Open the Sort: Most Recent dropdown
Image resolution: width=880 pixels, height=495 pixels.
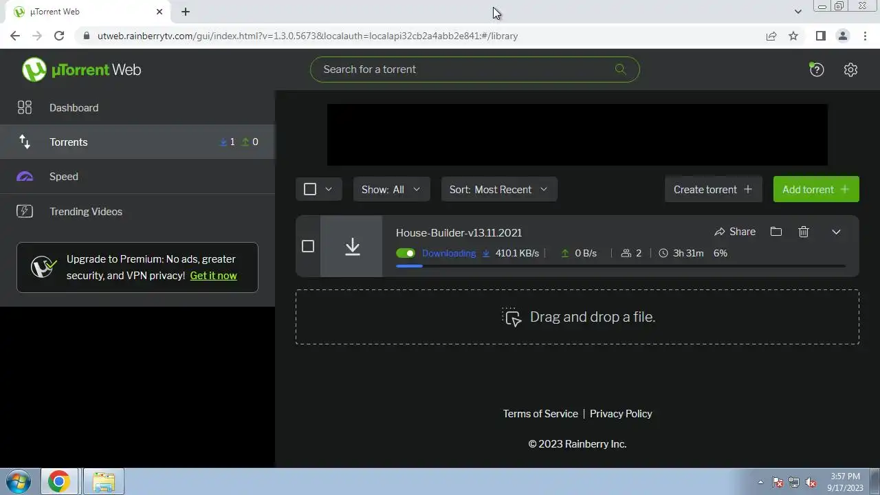click(x=499, y=189)
